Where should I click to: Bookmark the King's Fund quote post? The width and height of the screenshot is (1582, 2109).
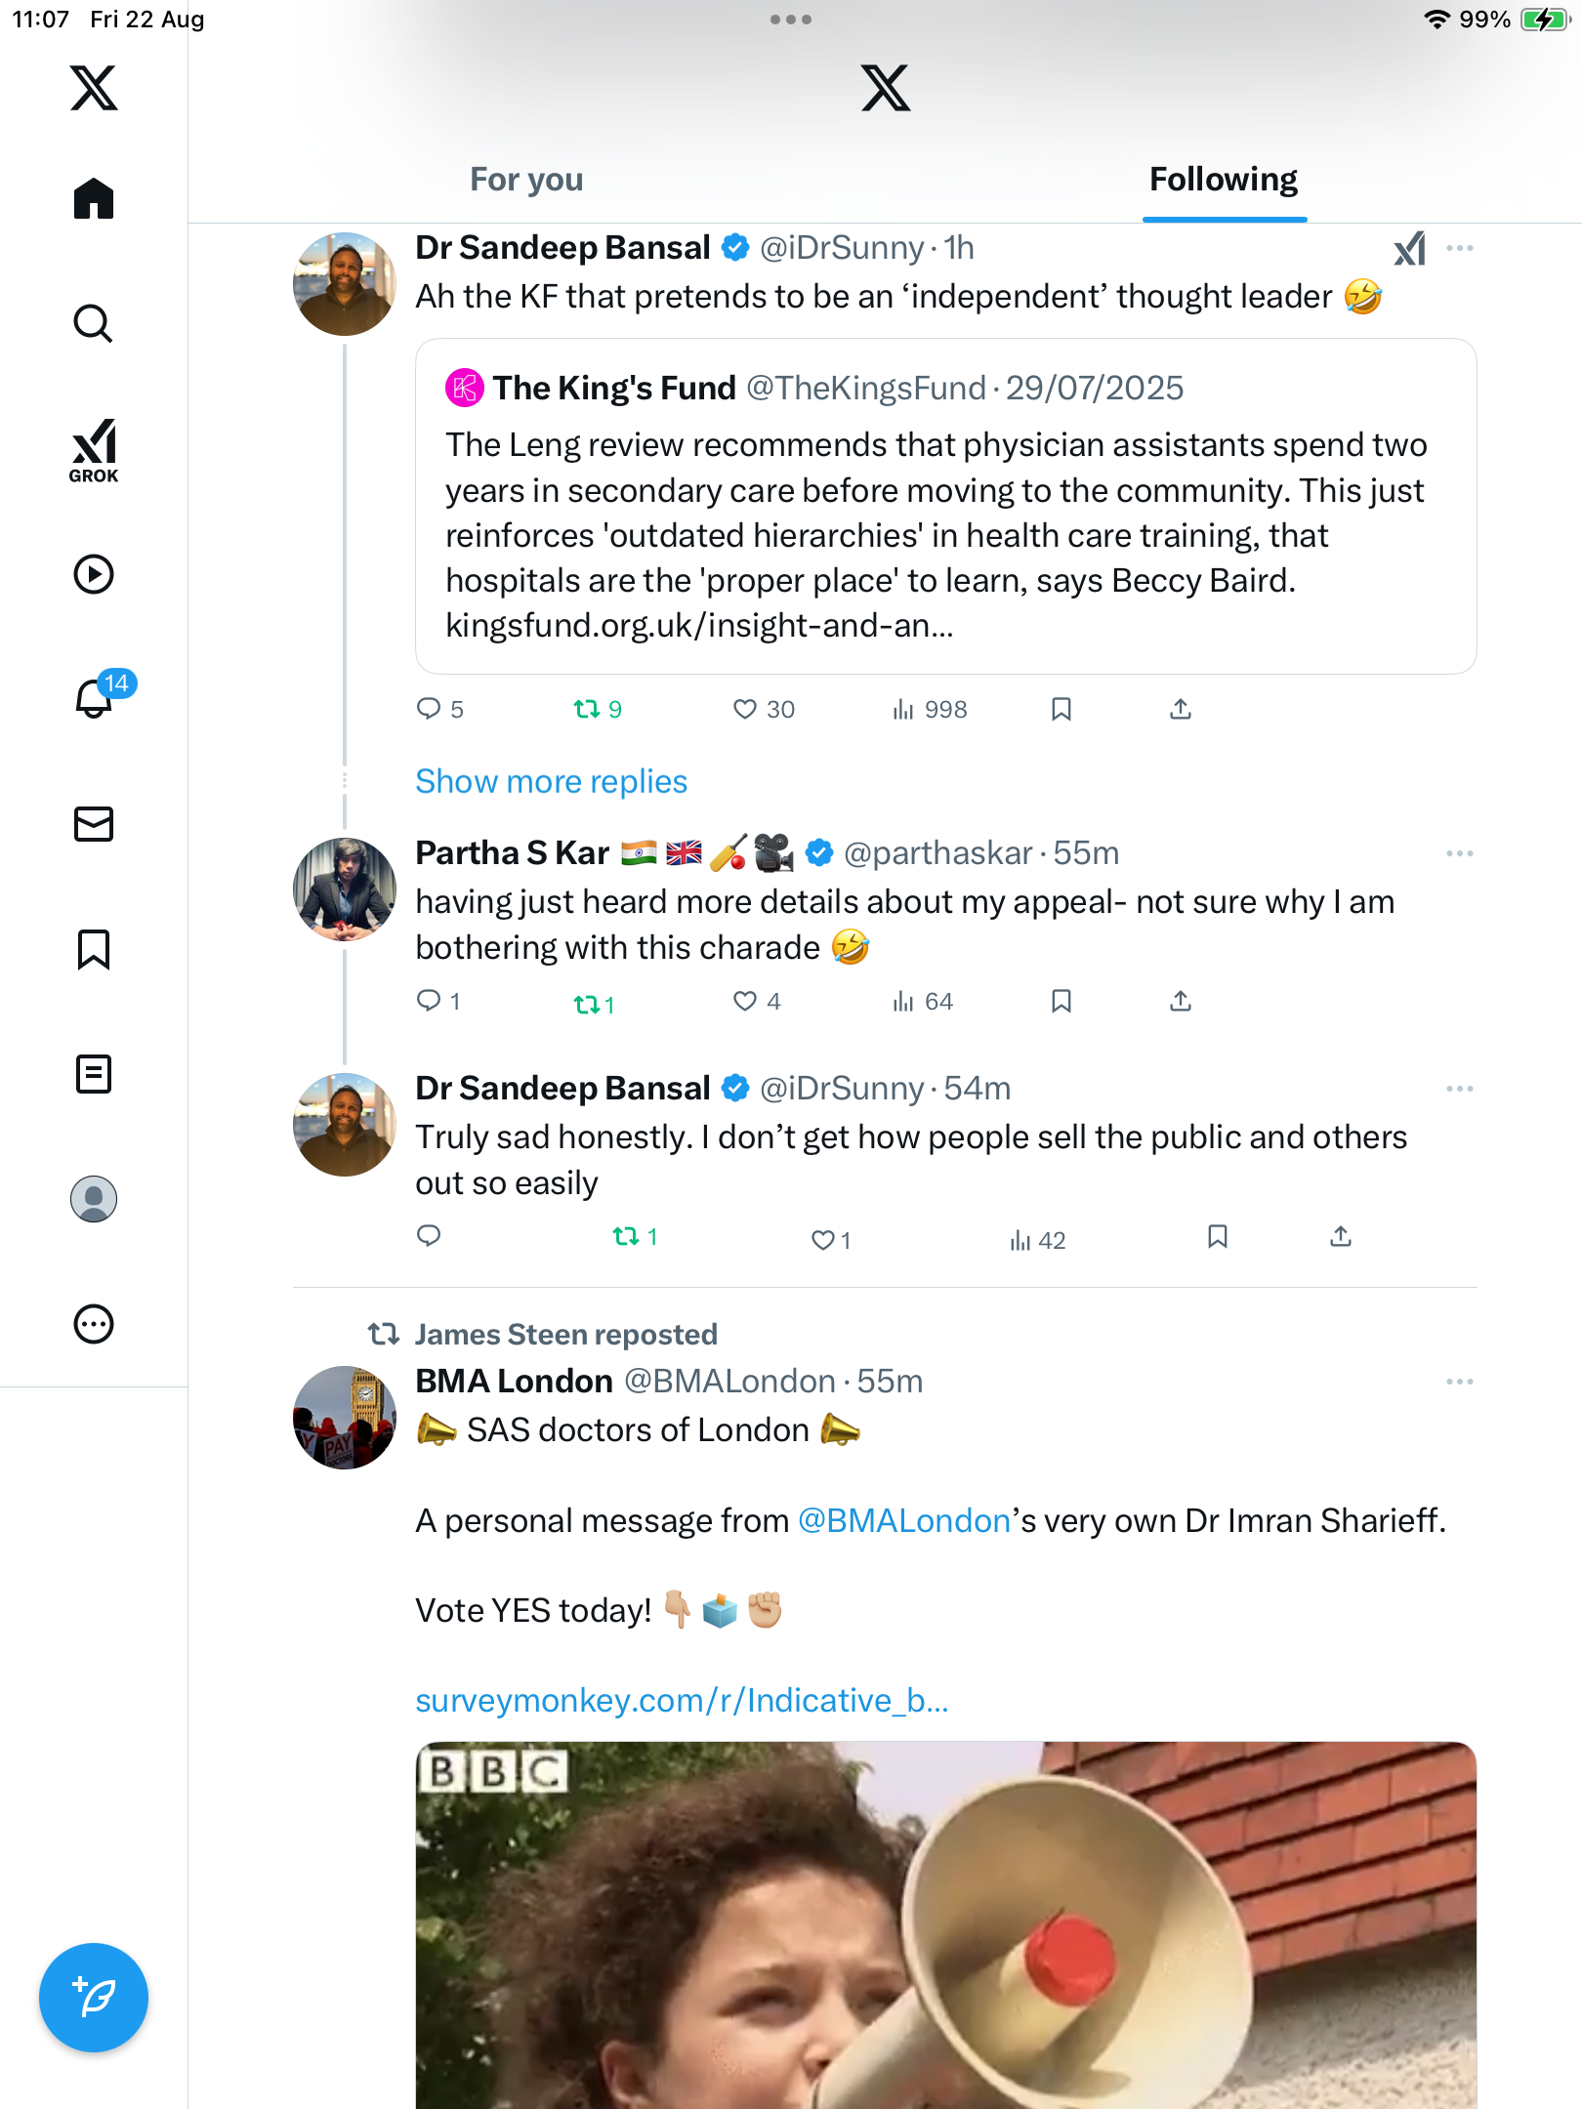pyautogui.click(x=1062, y=709)
